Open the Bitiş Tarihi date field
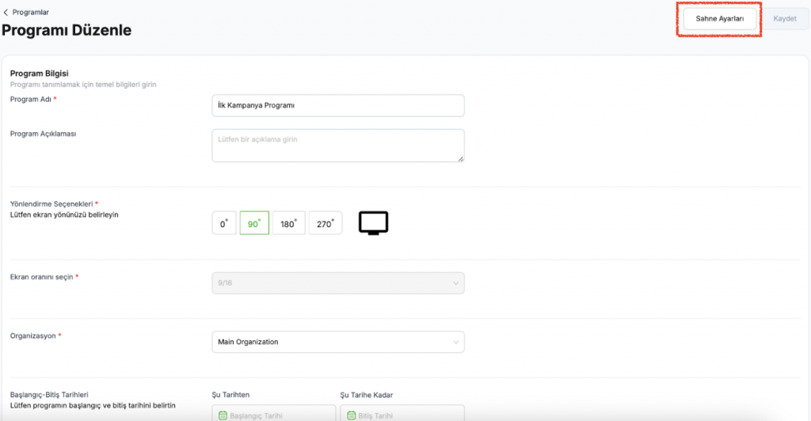The width and height of the screenshot is (811, 421). tap(405, 414)
